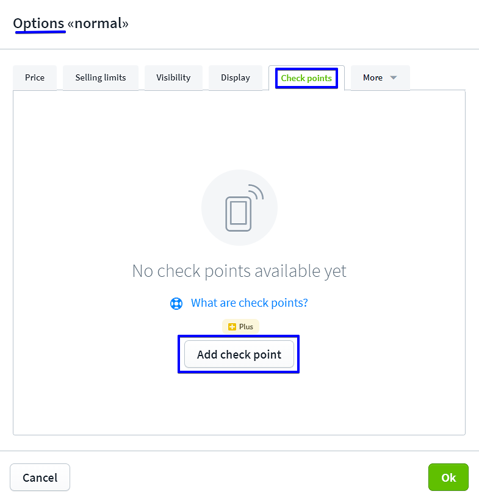Select the Check points tab
Image resolution: width=479 pixels, height=500 pixels.
click(x=306, y=78)
